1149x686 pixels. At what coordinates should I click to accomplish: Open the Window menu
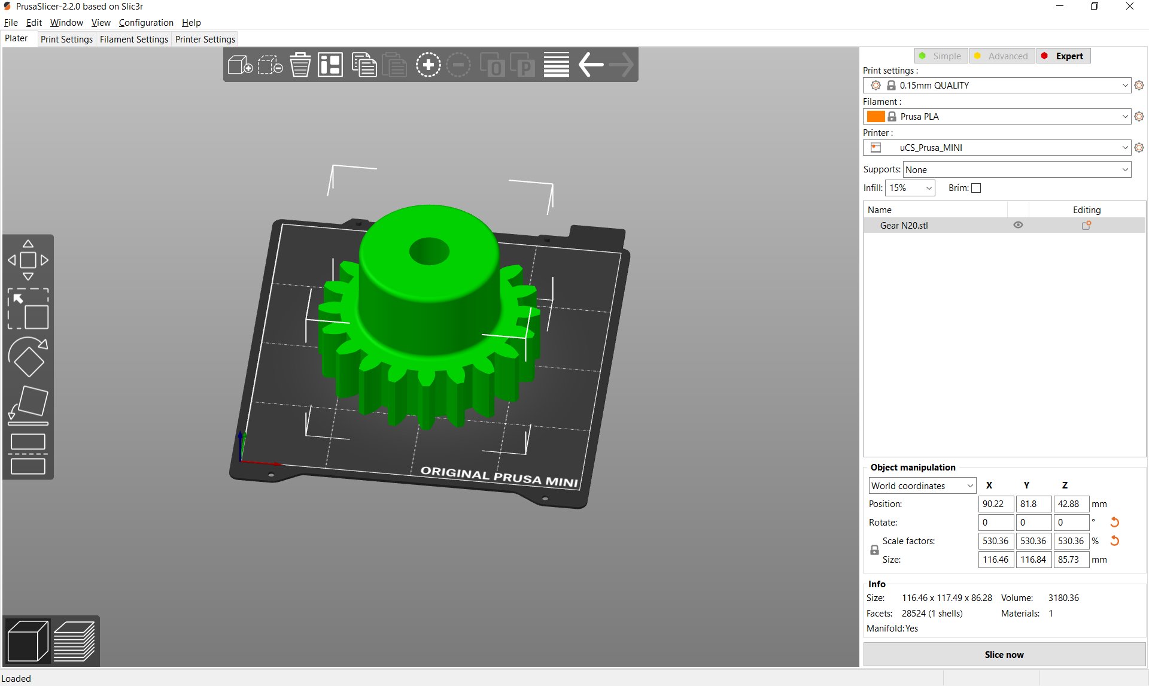pos(66,23)
